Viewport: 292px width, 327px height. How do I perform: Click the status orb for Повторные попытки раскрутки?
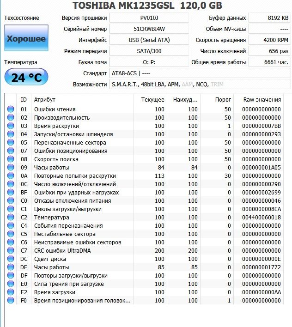11,176
